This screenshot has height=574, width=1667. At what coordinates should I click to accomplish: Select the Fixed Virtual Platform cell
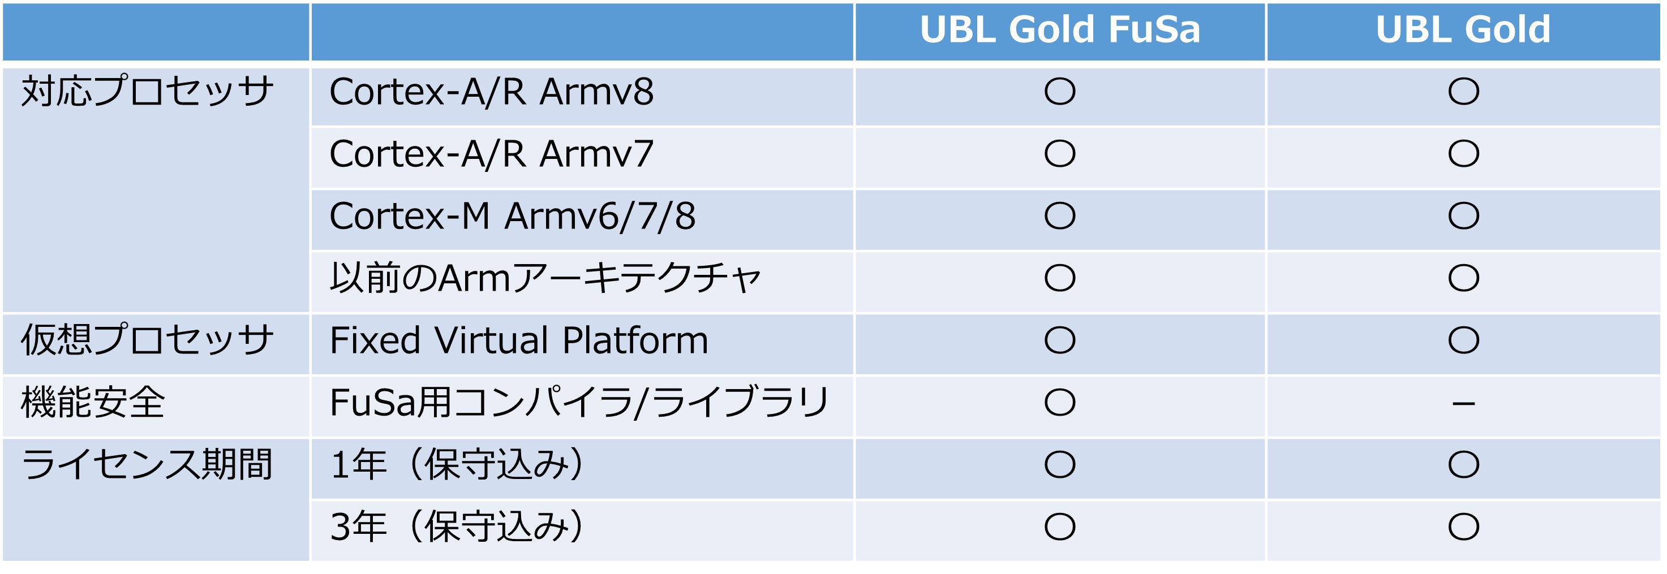point(518,340)
